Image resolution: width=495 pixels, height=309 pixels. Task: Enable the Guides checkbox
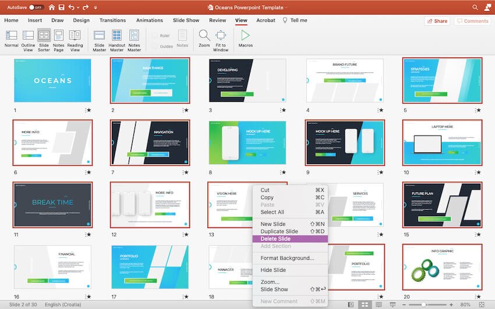coord(155,45)
